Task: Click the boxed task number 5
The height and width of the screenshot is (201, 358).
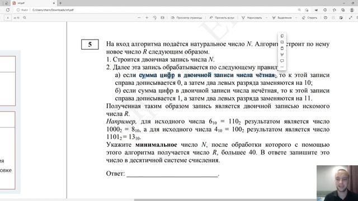Action: click(90, 45)
